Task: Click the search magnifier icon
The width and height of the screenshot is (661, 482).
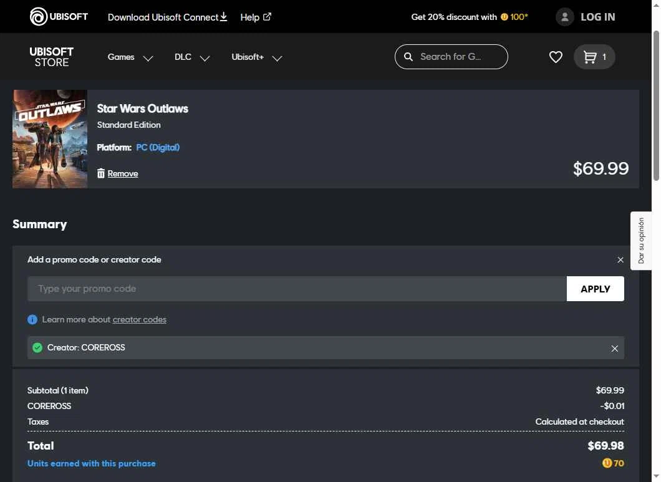Action: click(x=408, y=57)
